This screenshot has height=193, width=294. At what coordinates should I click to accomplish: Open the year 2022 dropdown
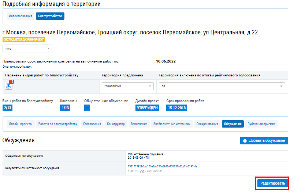[27, 49]
